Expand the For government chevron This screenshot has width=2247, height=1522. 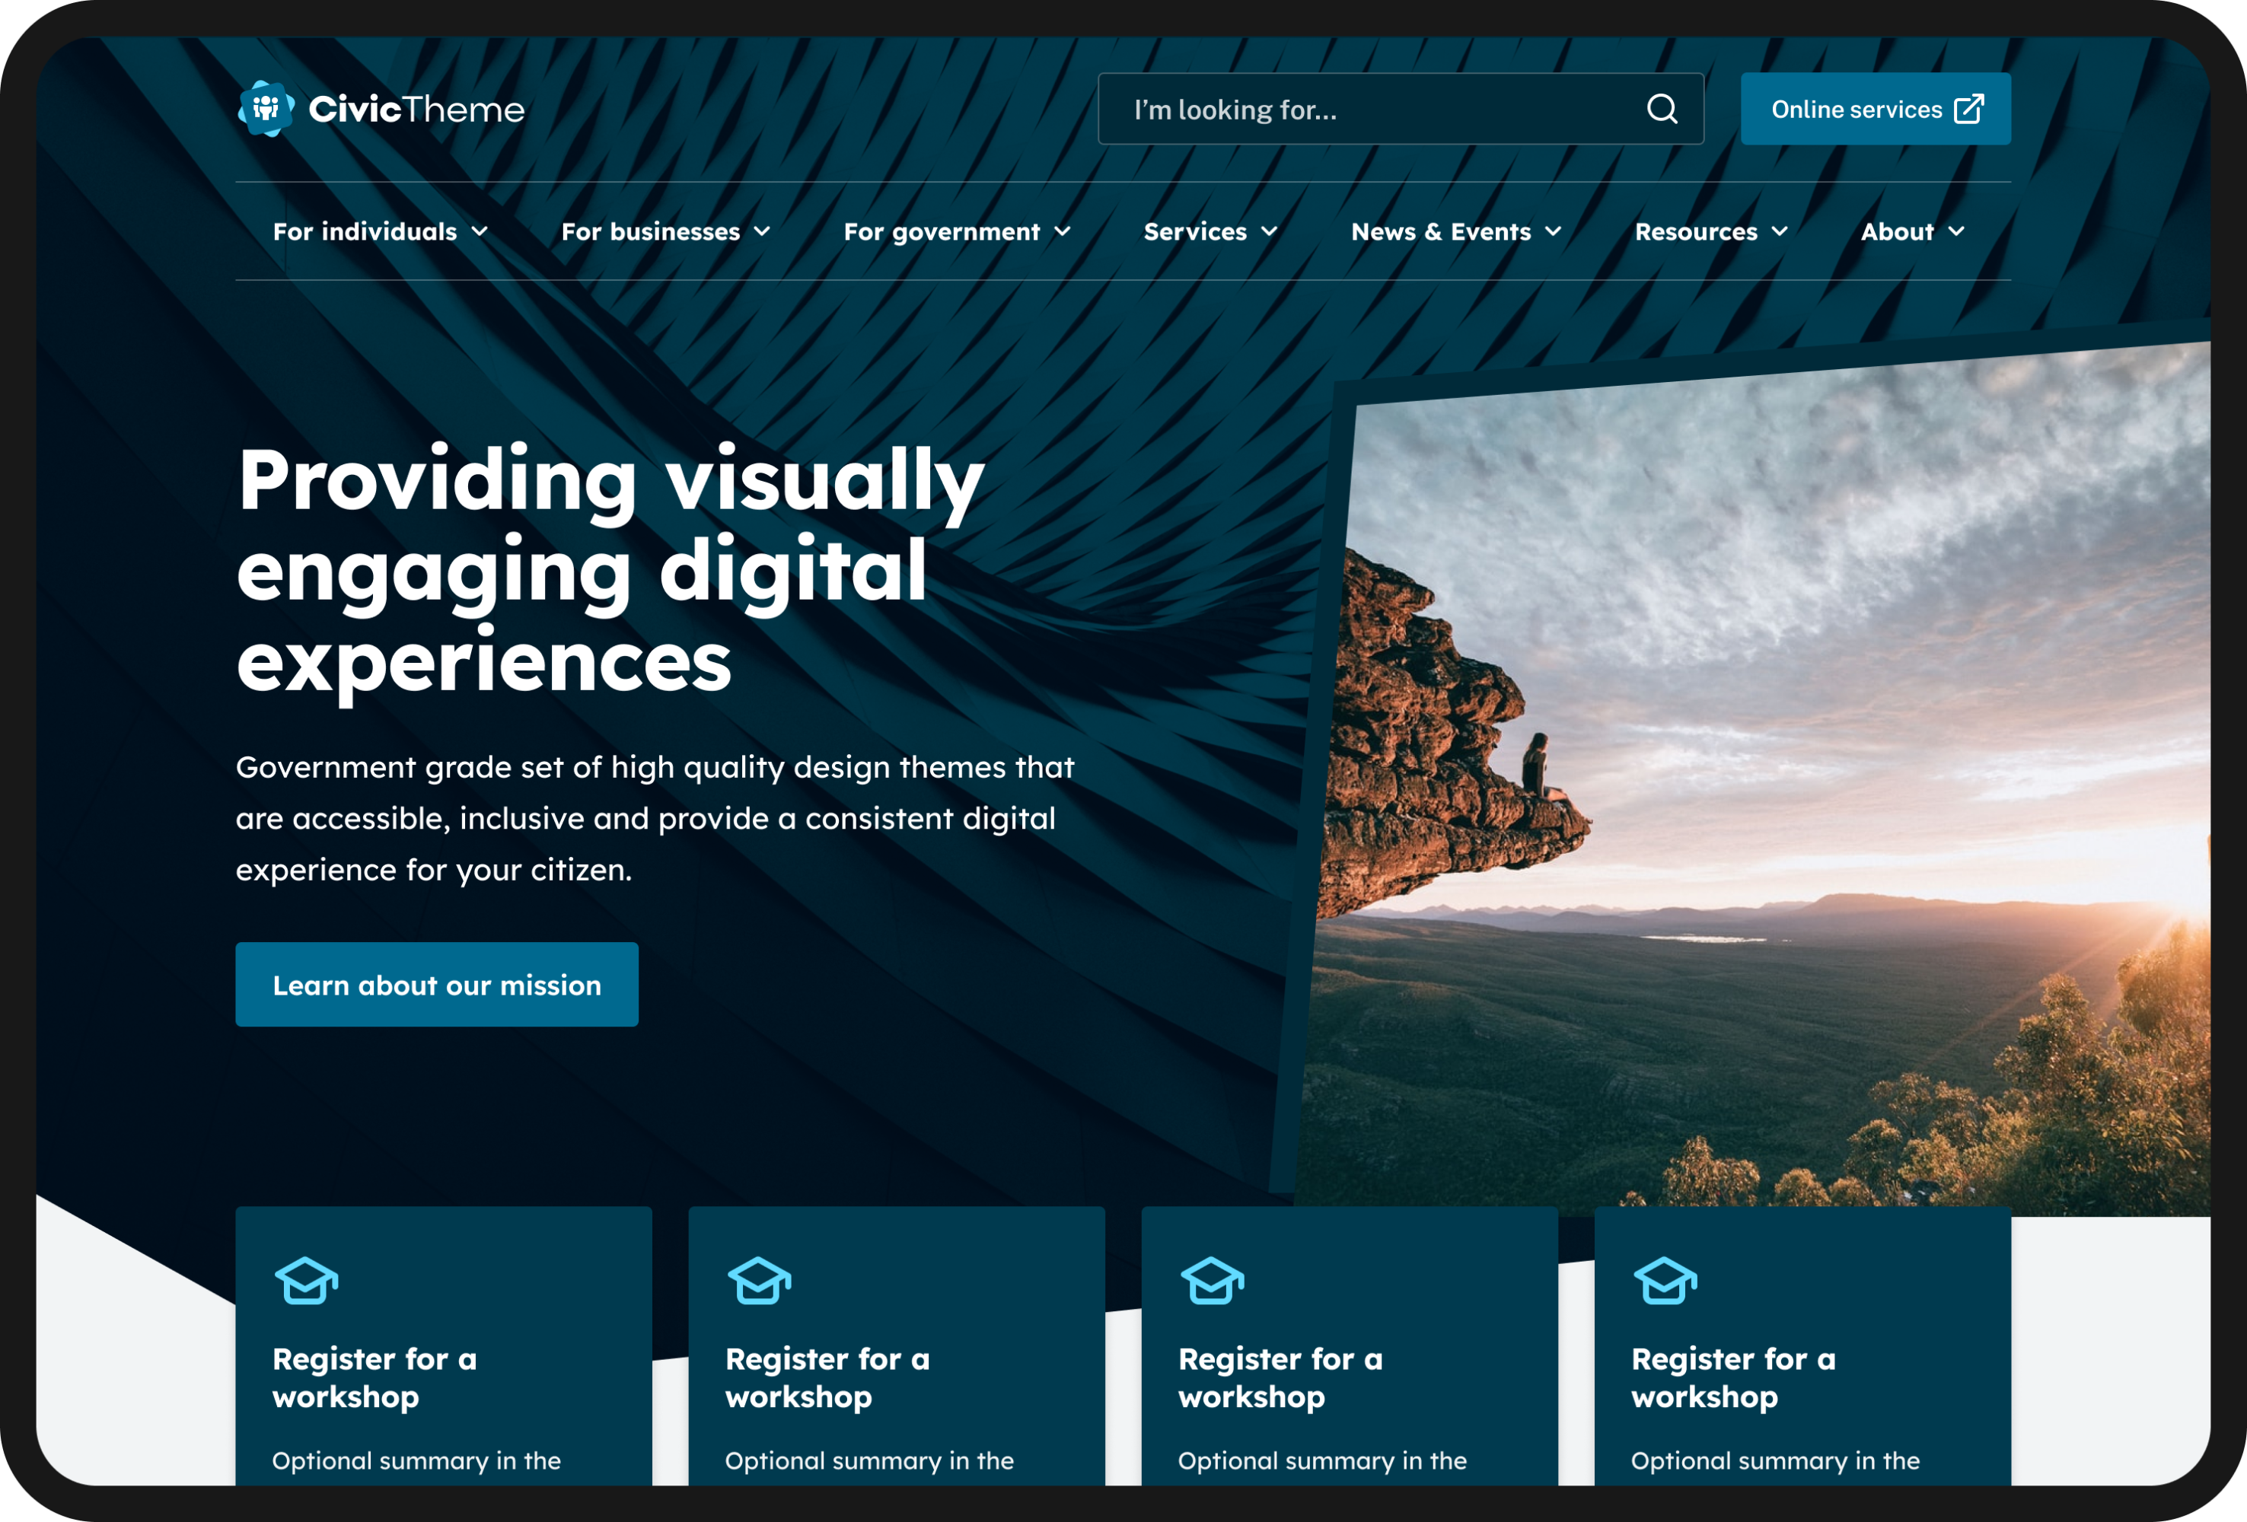(x=1063, y=232)
